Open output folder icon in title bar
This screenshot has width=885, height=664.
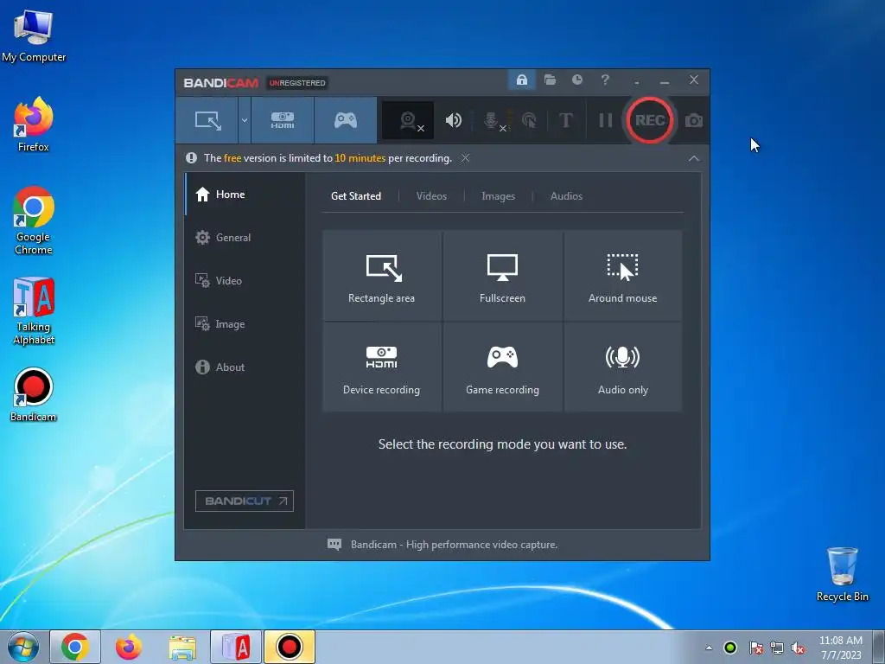[550, 80]
